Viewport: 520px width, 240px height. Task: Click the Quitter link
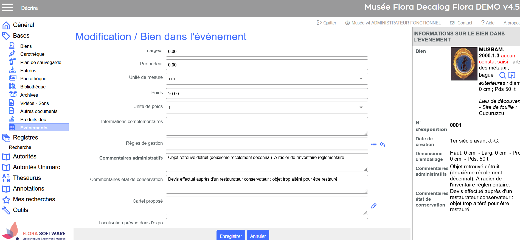click(x=327, y=23)
